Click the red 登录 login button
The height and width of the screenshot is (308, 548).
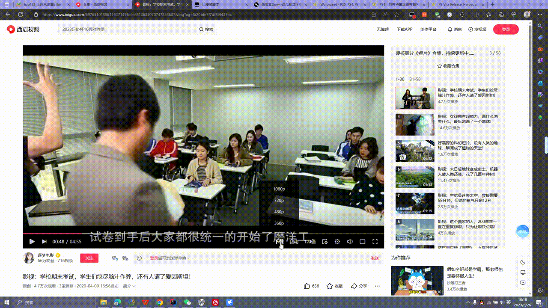[x=506, y=30]
